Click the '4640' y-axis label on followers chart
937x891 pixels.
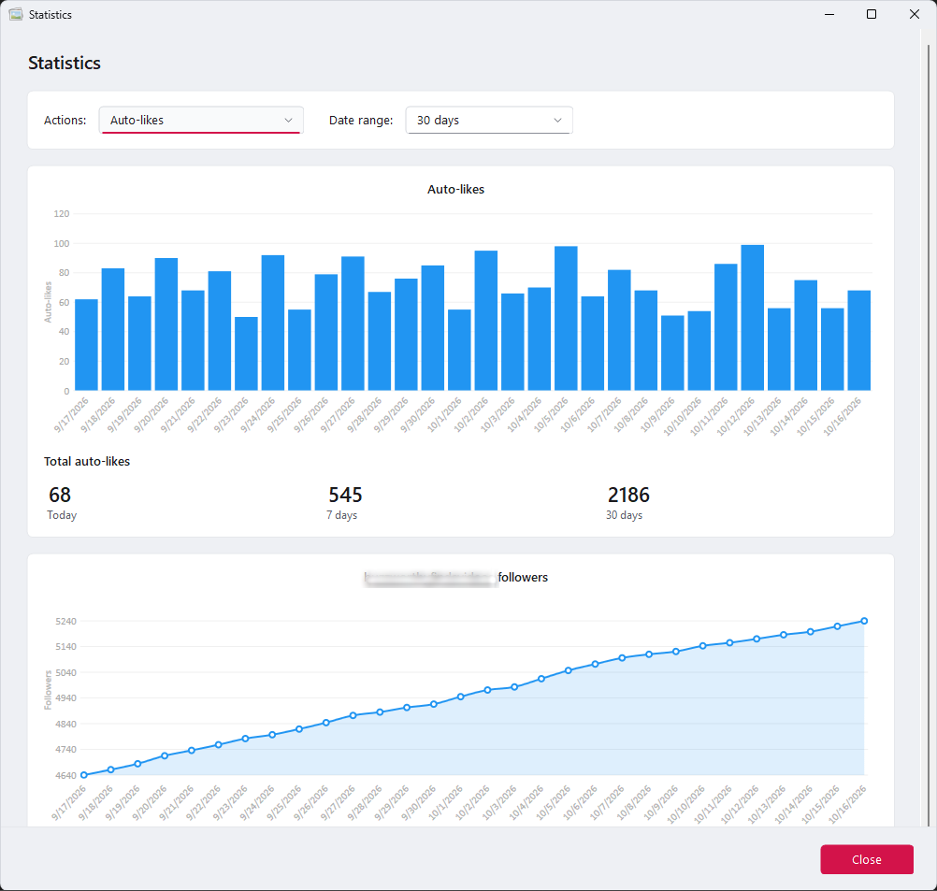pos(65,776)
